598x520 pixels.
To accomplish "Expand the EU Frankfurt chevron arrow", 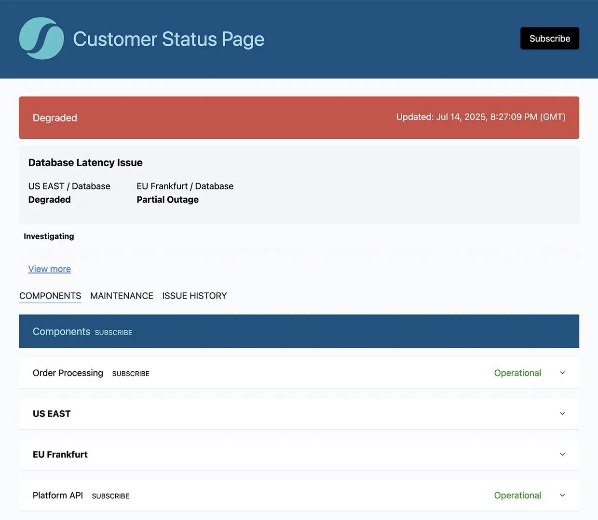I will point(562,455).
